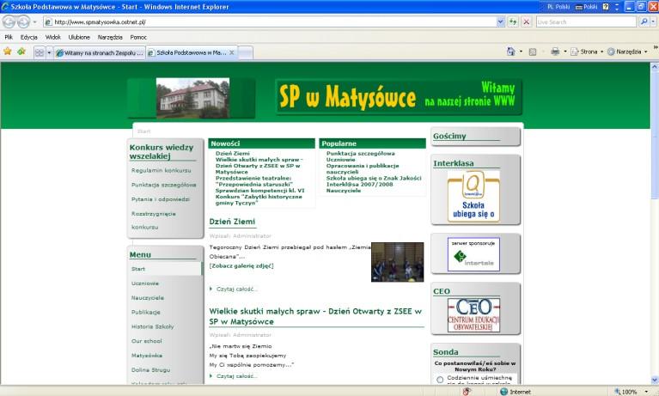659x396 pixels.
Task: Open Konkurs Zabytki historyczne gminy Tyczyn link
Action: pyautogui.click(x=259, y=199)
